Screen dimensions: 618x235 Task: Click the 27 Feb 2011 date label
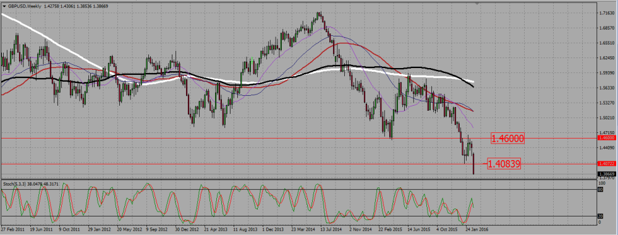[x=12, y=229]
